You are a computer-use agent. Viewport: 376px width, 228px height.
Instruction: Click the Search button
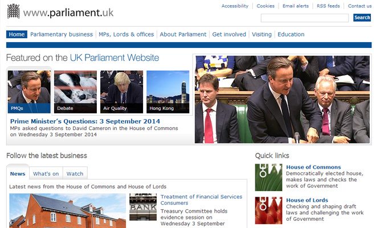[362, 18]
